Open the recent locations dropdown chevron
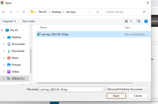 [17, 12]
